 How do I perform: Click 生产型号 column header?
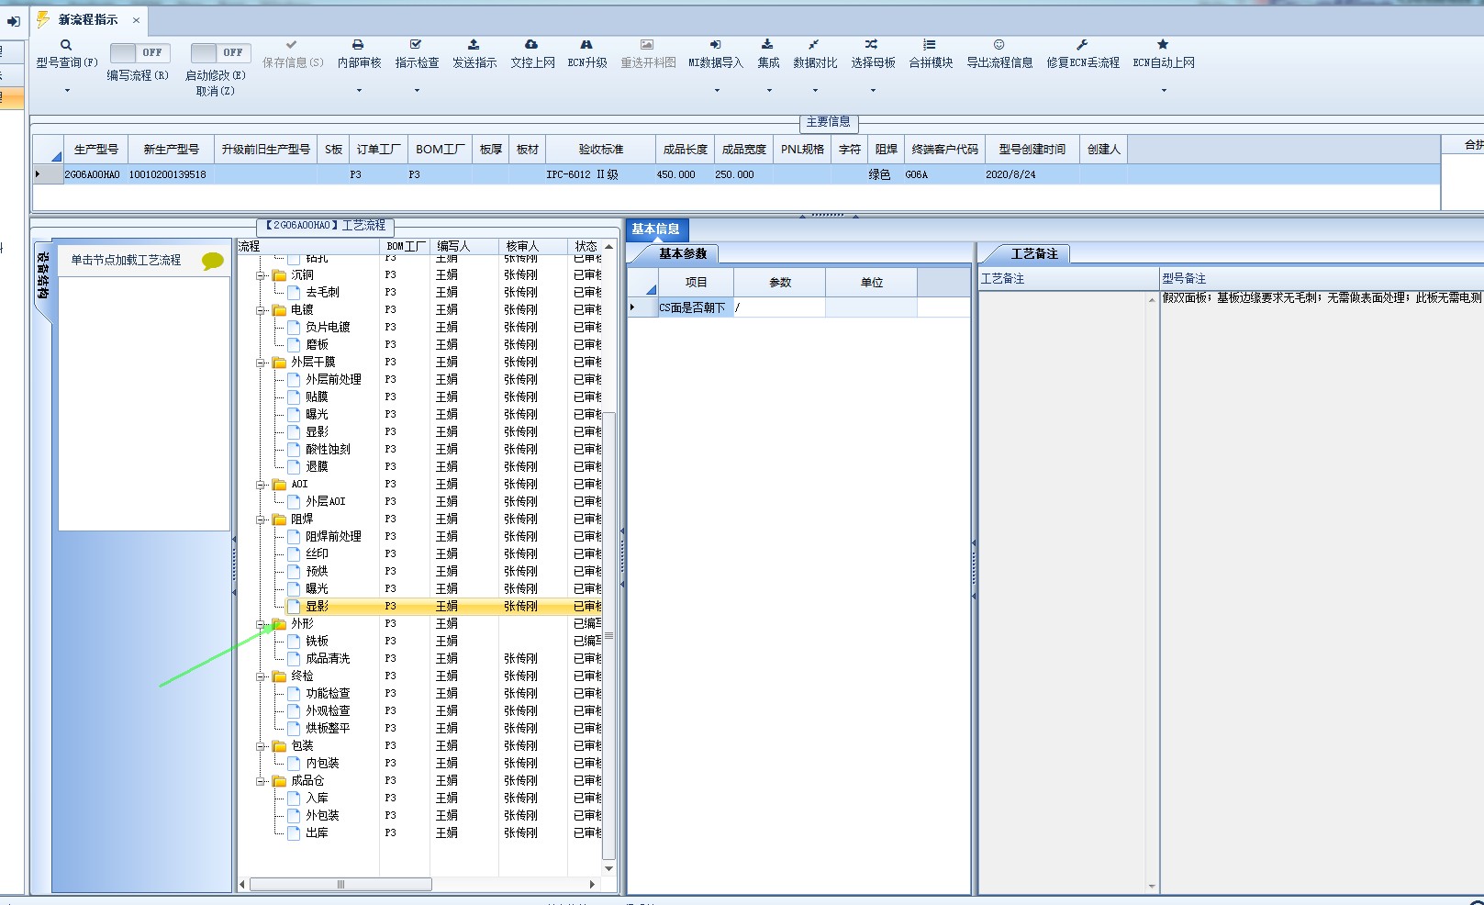click(96, 150)
